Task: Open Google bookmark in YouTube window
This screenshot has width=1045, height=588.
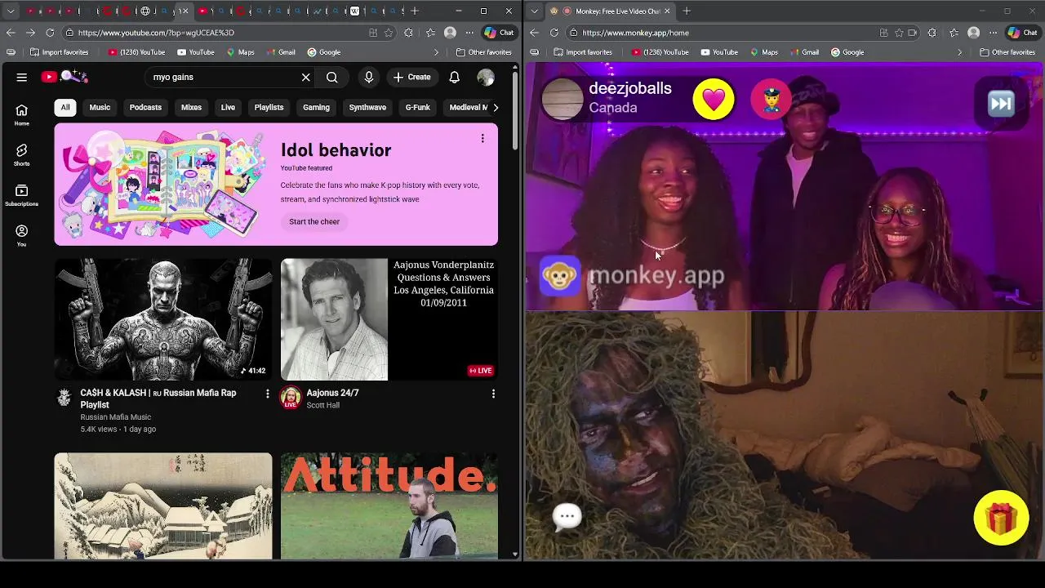Action: (x=324, y=52)
